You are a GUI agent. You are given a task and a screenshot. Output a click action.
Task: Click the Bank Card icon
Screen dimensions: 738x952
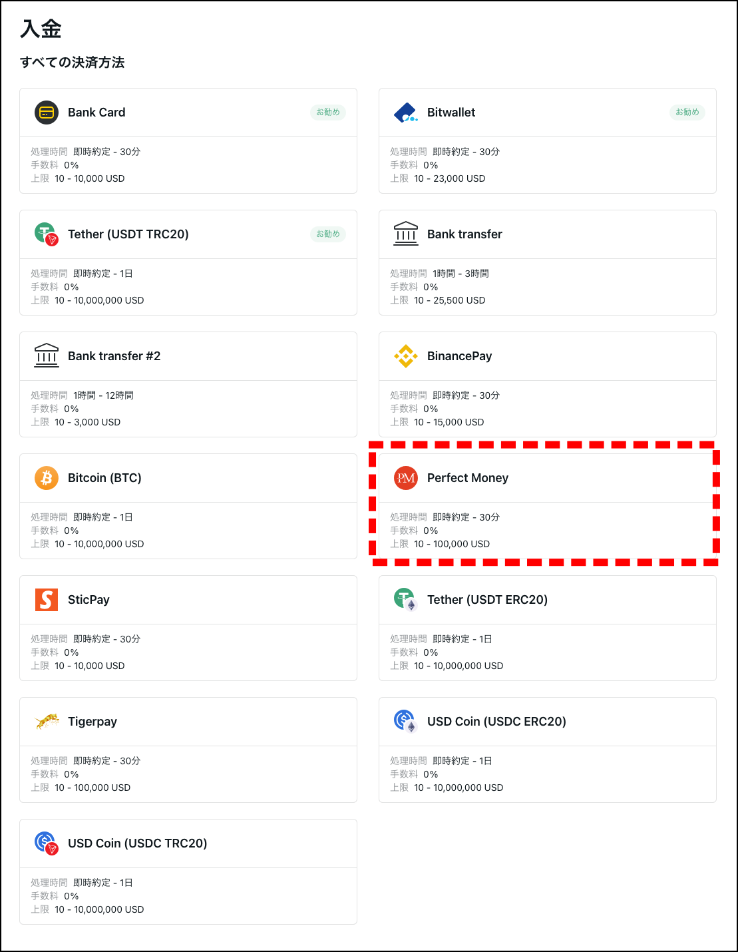(x=47, y=113)
